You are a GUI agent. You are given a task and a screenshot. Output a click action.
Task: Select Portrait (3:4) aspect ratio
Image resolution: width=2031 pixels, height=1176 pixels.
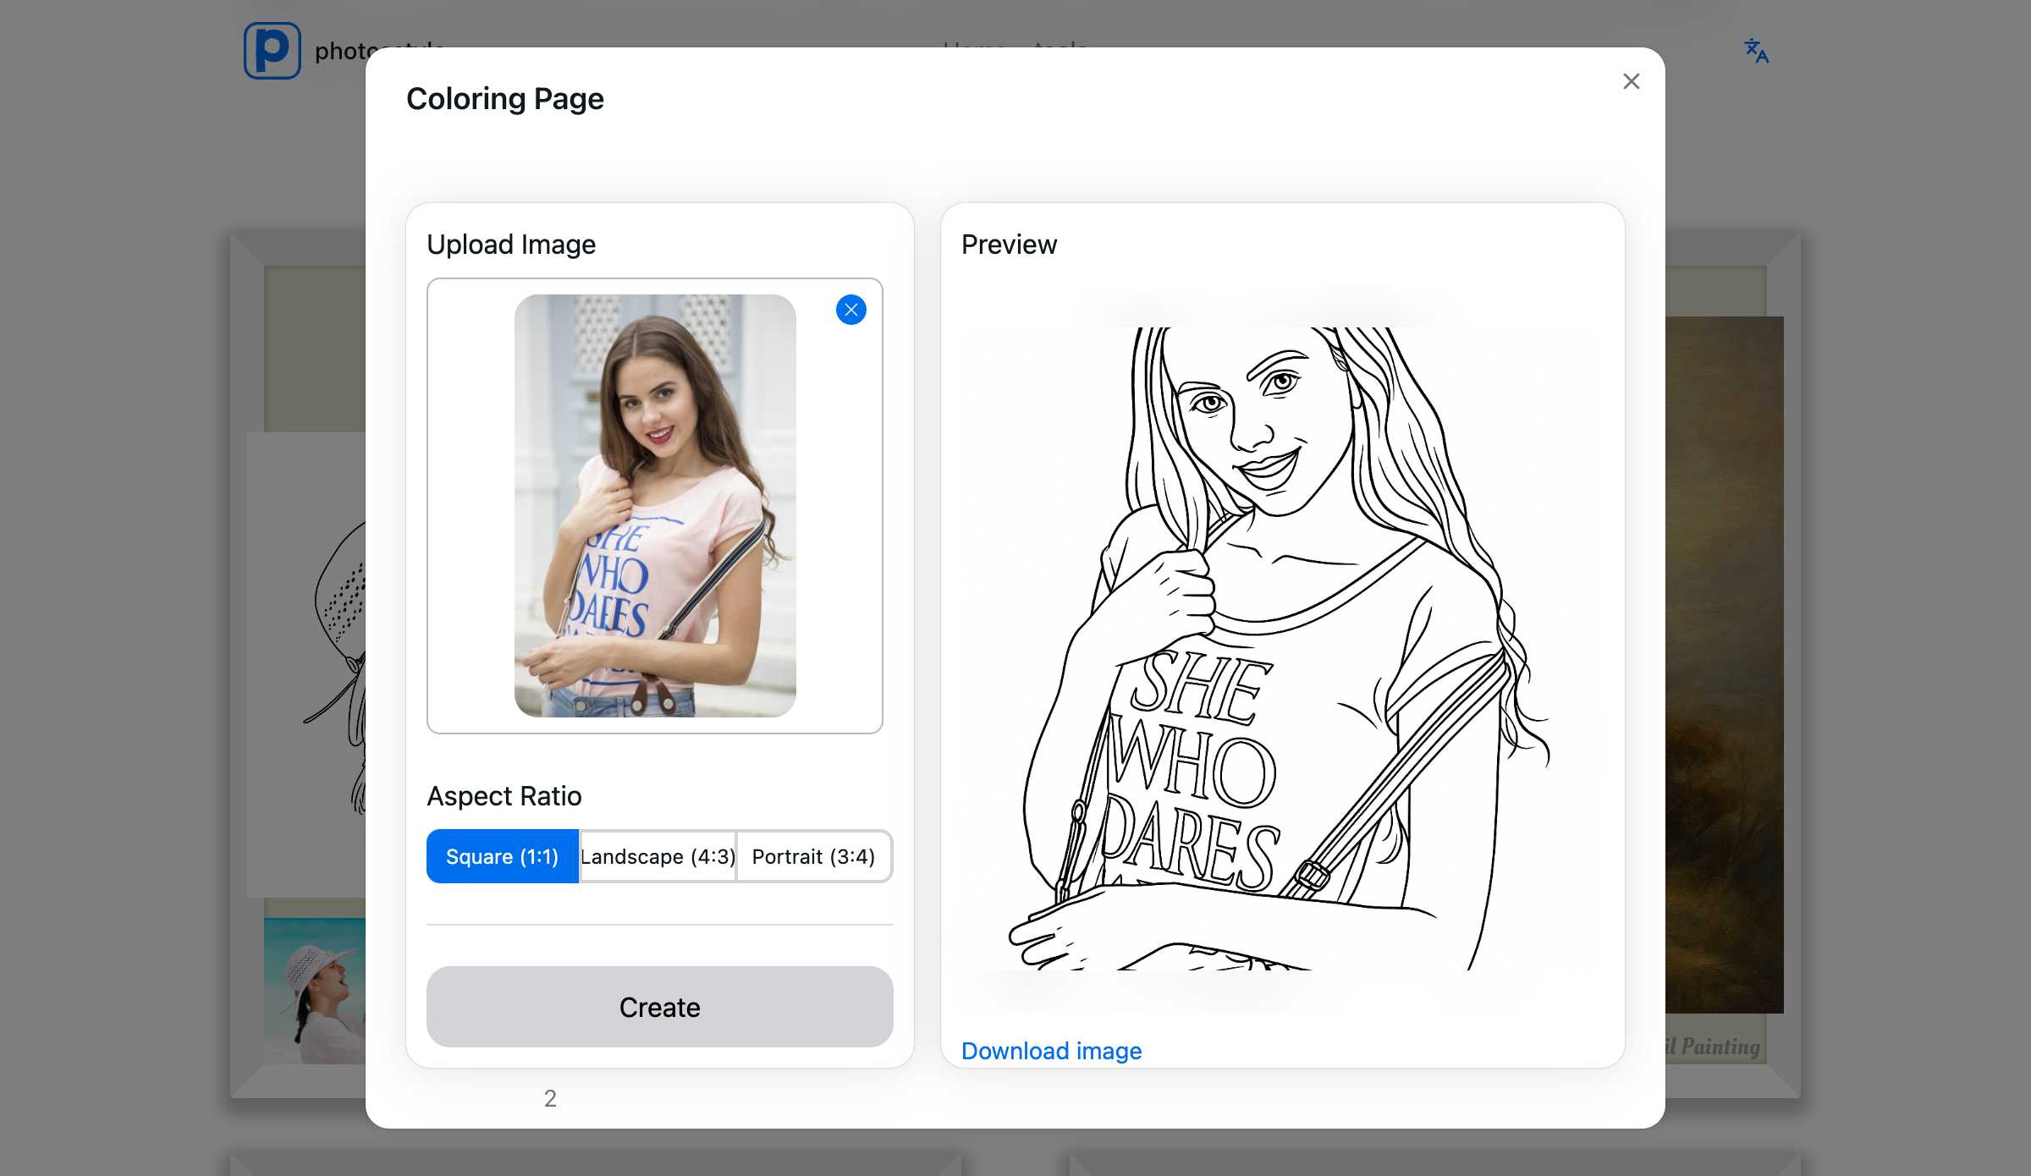[x=813, y=856]
